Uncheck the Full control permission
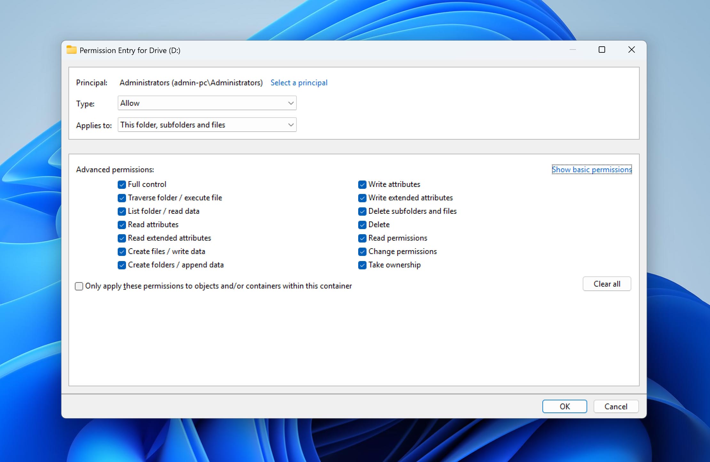The width and height of the screenshot is (710, 462). (122, 185)
